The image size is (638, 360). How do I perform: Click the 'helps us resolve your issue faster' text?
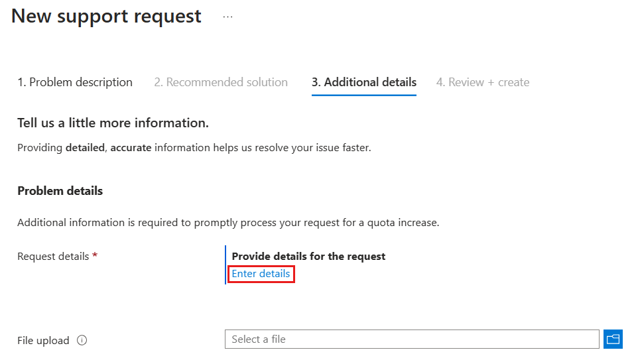292,147
